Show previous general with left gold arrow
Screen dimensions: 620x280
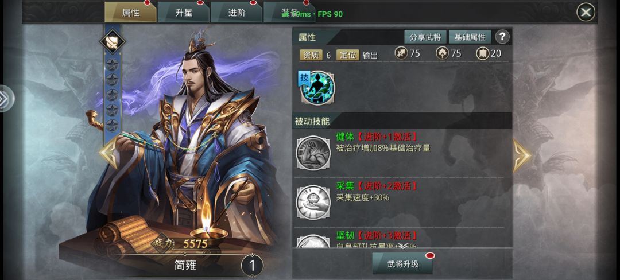click(x=108, y=153)
